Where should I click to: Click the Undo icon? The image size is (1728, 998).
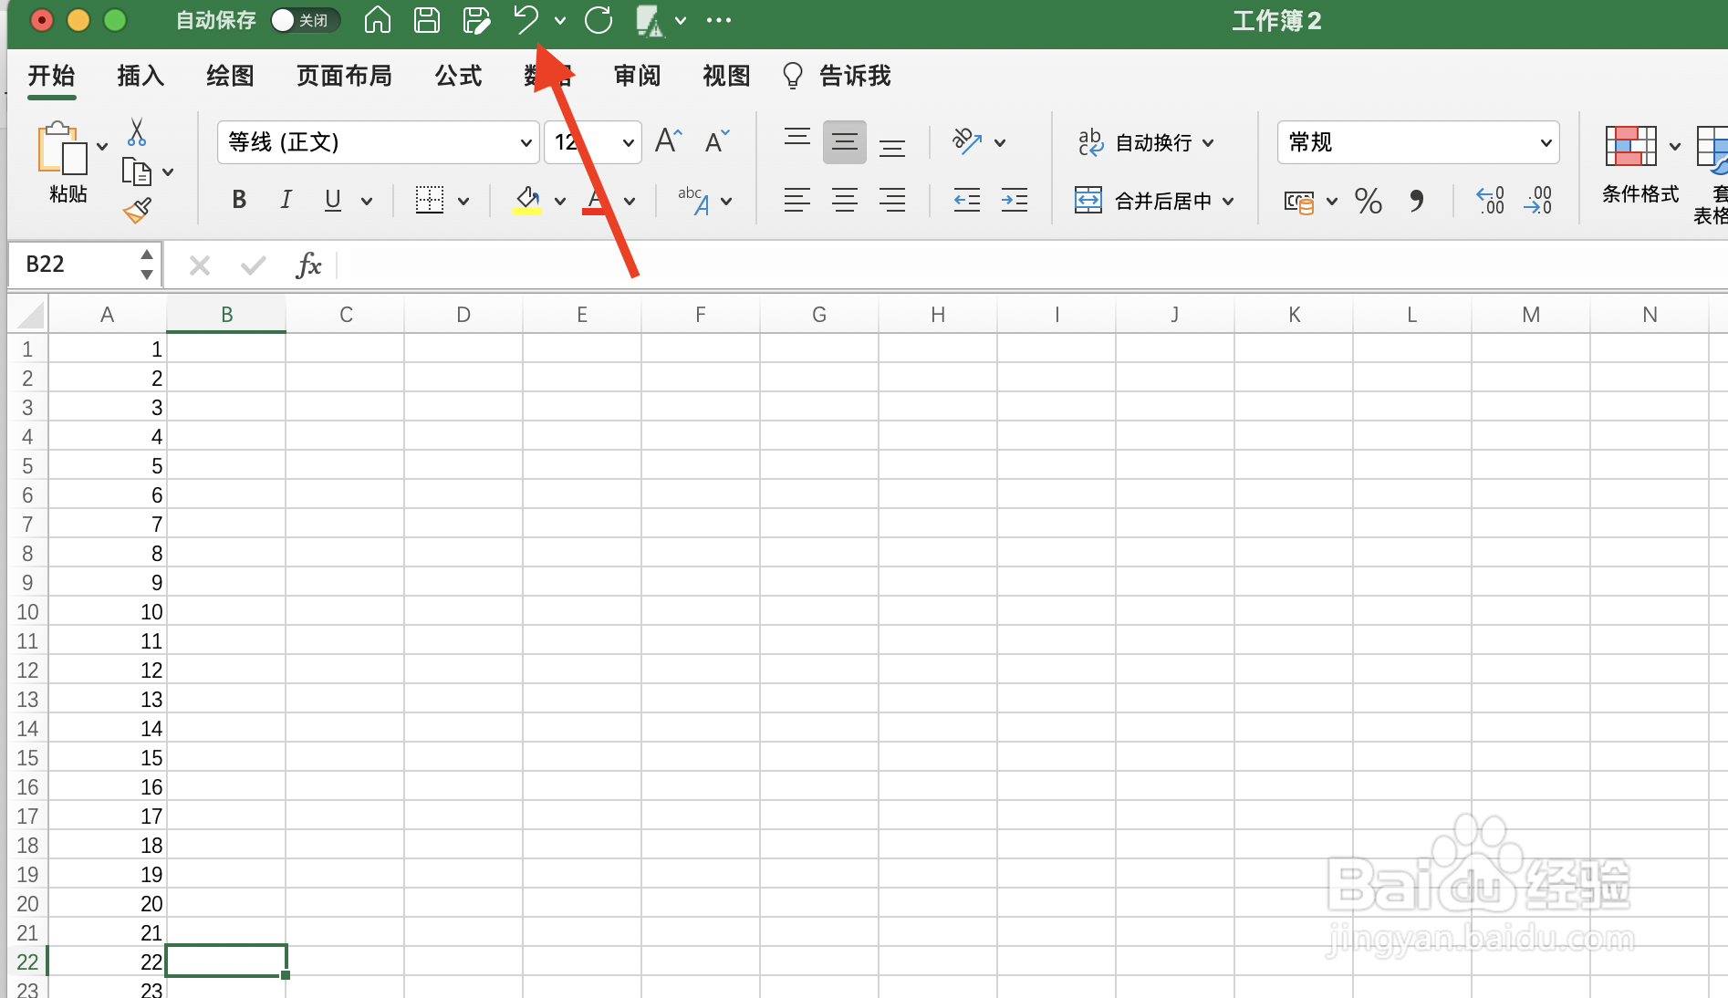tap(526, 20)
